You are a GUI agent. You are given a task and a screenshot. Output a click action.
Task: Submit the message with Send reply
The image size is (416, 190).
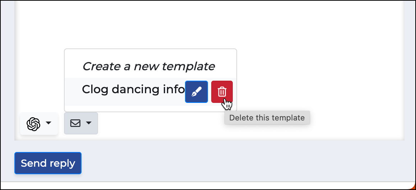tap(48, 163)
